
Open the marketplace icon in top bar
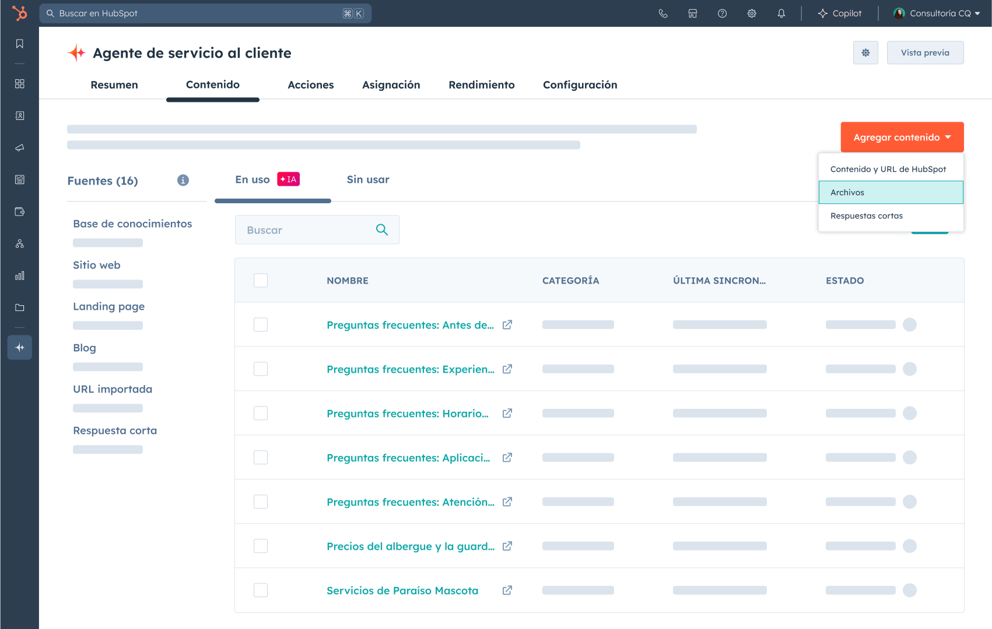tap(693, 13)
